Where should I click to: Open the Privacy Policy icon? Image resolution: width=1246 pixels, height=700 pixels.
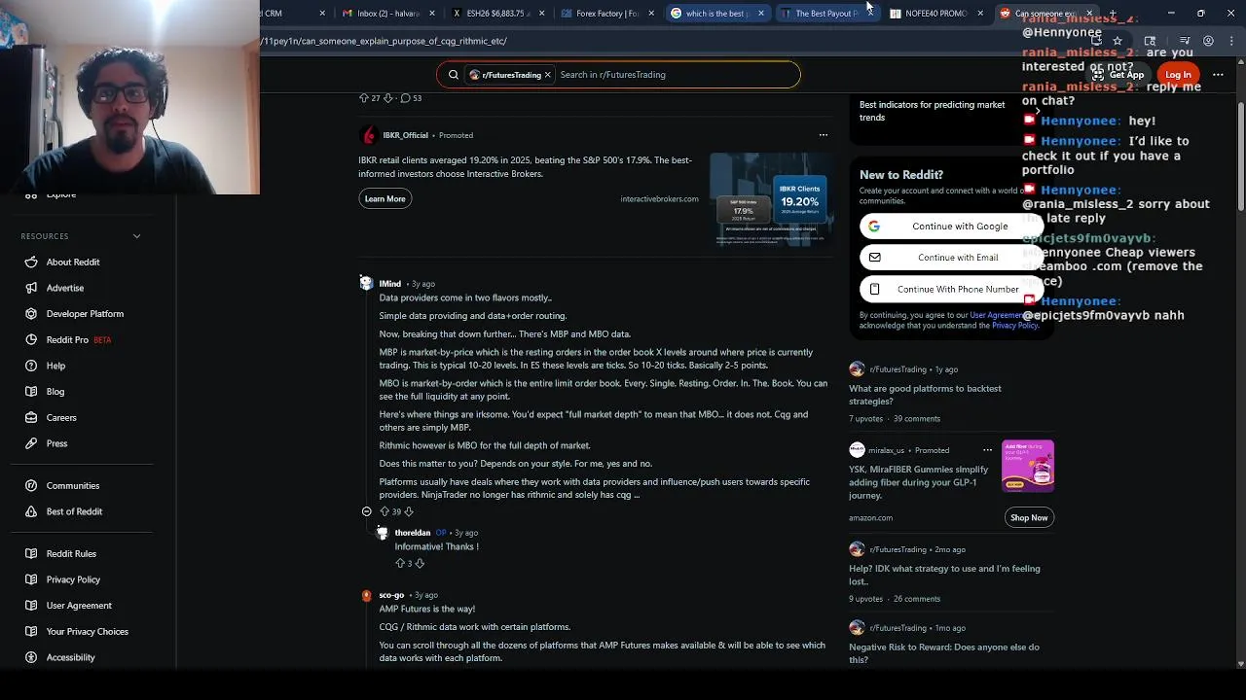[31, 579]
